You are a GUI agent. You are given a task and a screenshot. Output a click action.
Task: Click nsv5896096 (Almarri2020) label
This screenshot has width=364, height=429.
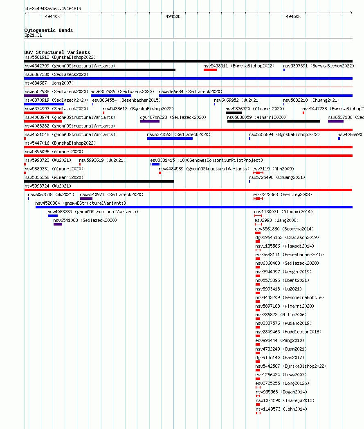54,152
